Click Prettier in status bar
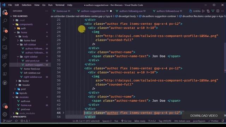The width and height of the screenshot is (226, 127). click(x=213, y=121)
